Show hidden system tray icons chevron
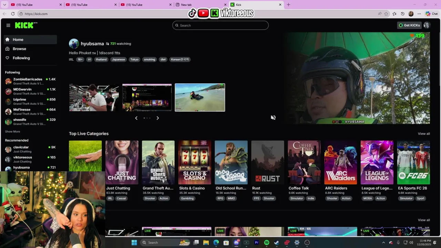Image resolution: width=441 pixels, height=248 pixels. (383, 242)
